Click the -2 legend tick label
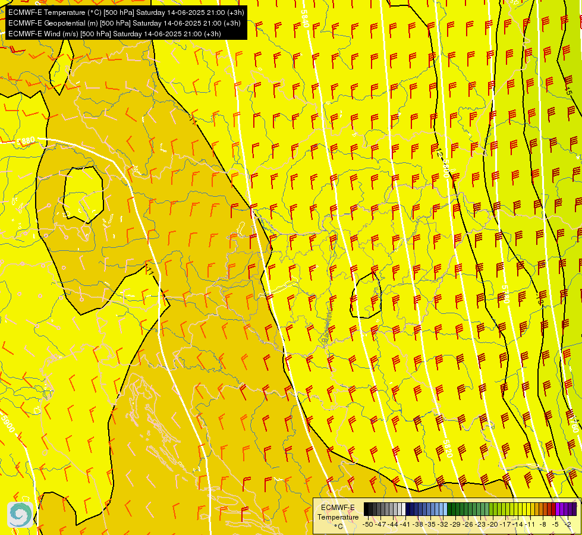This screenshot has height=535, width=582. tap(568, 524)
